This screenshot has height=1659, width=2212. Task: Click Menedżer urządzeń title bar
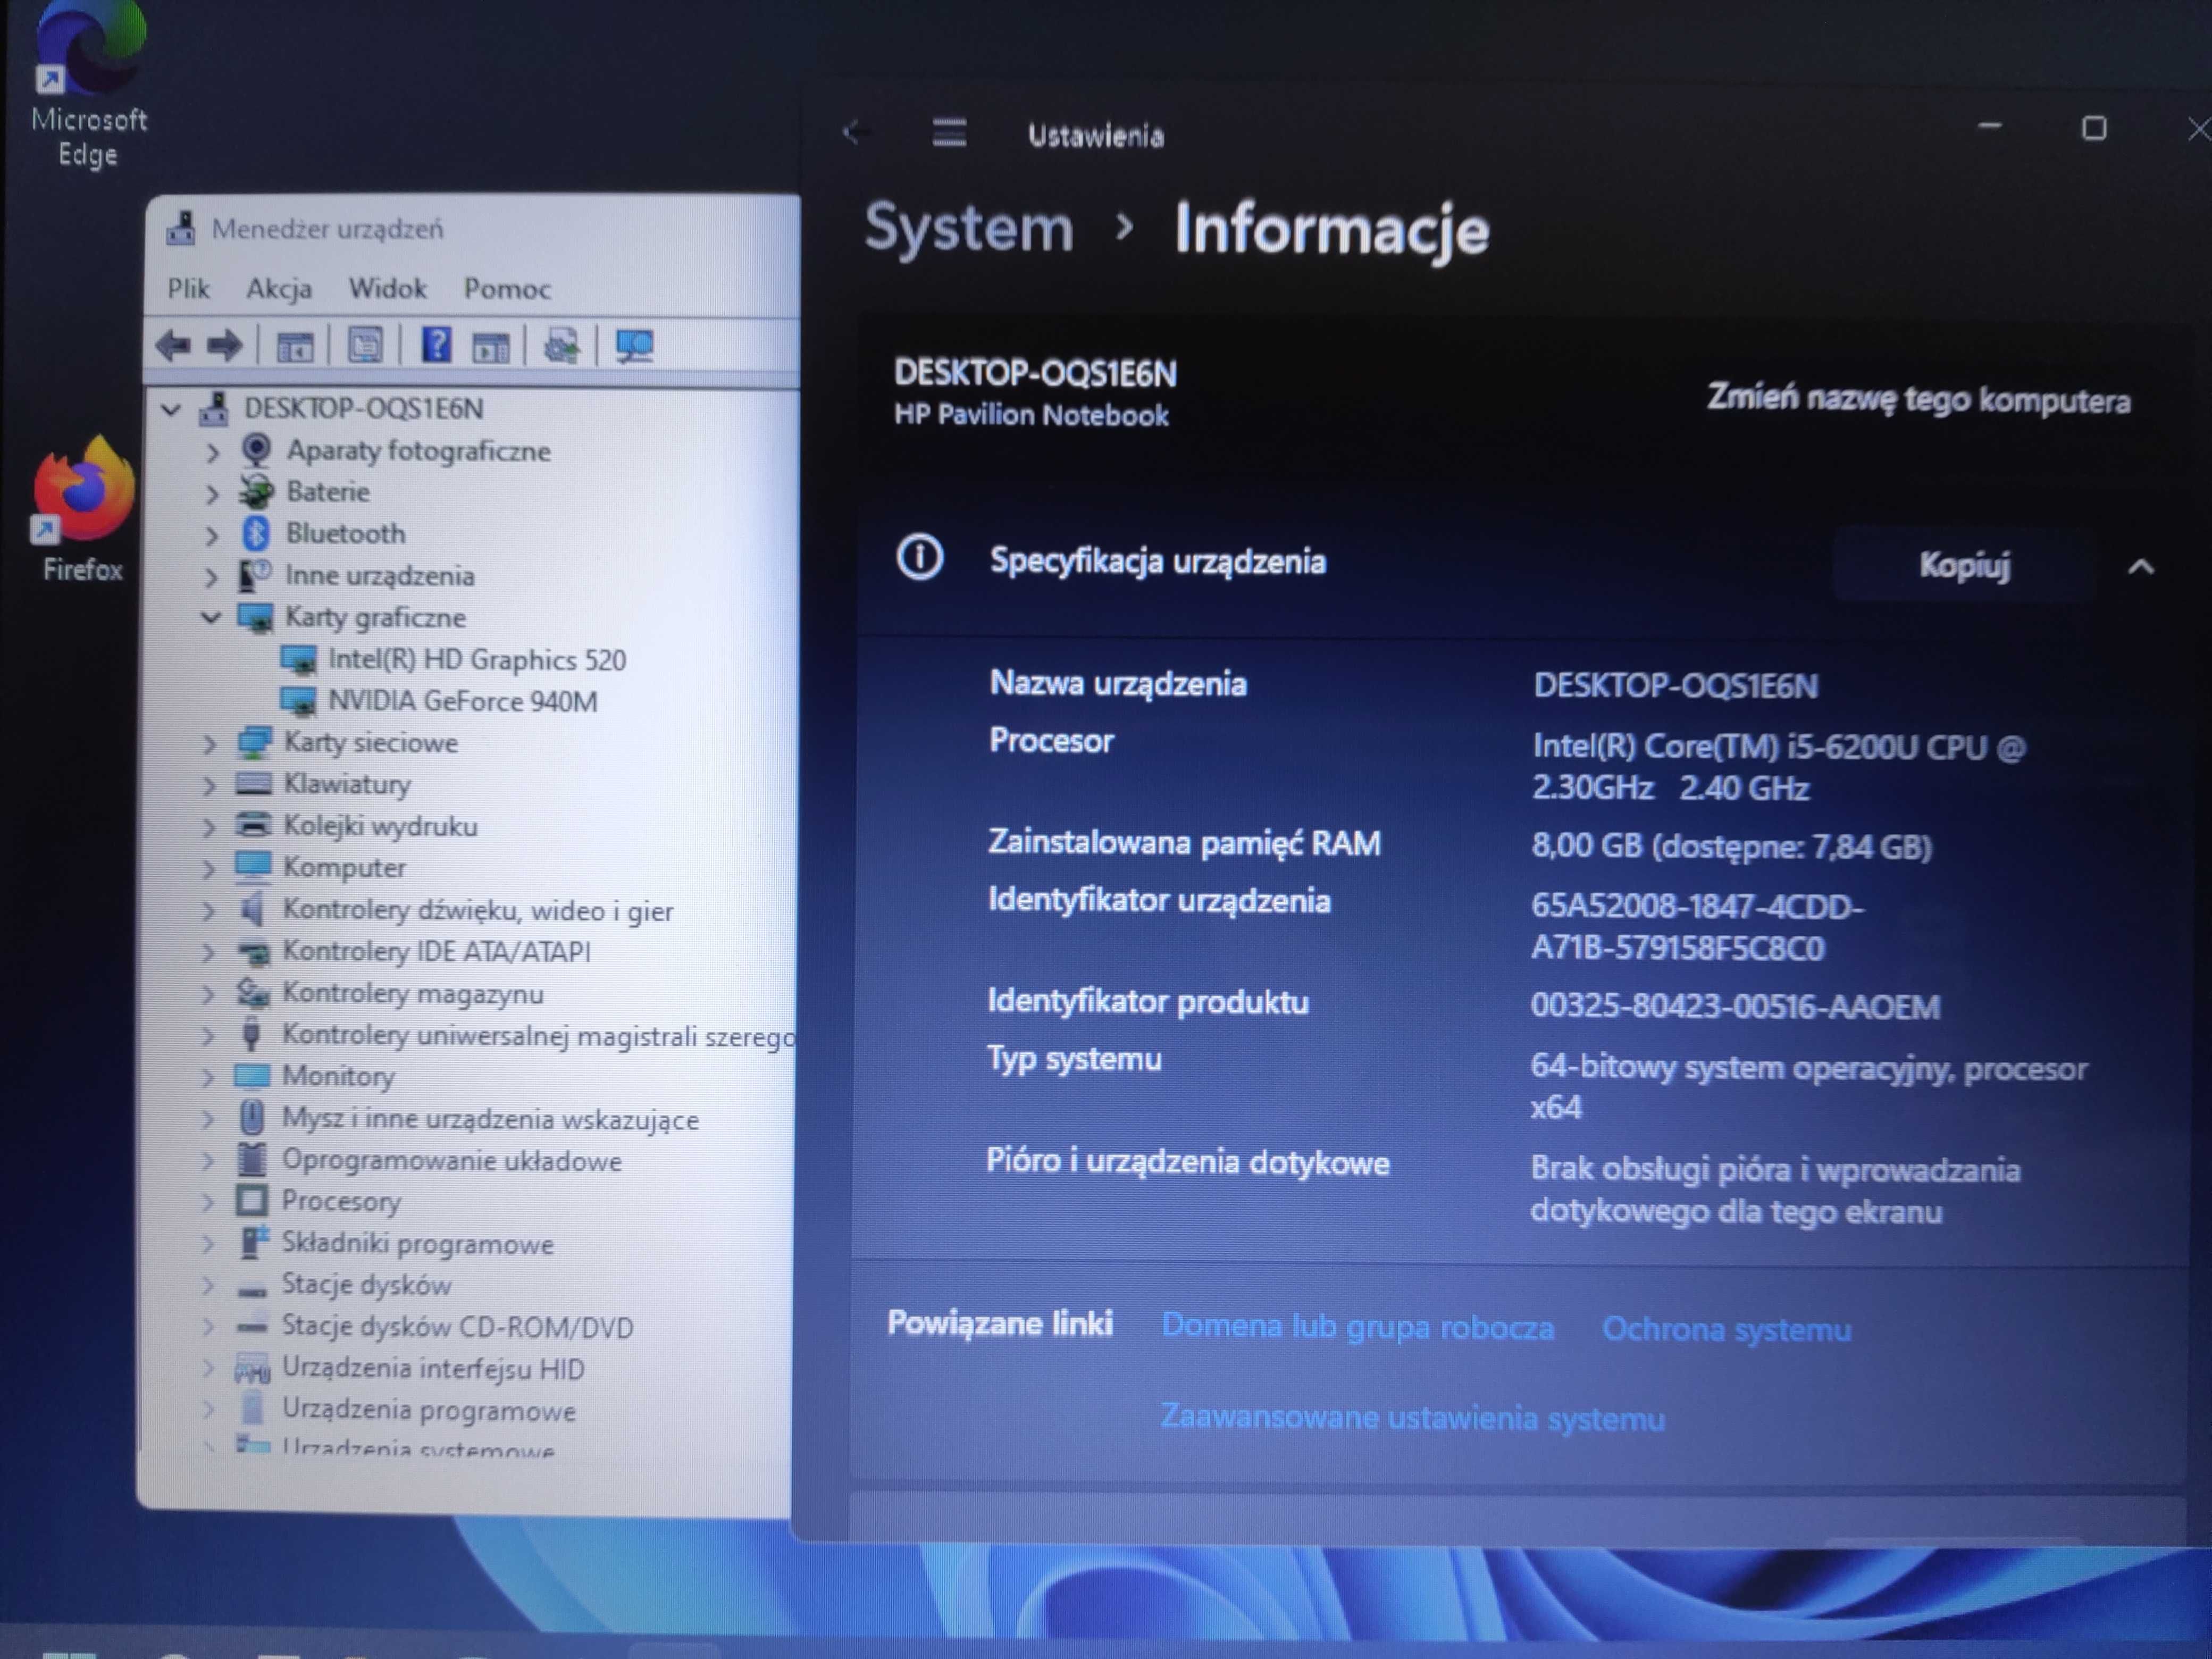[x=472, y=229]
